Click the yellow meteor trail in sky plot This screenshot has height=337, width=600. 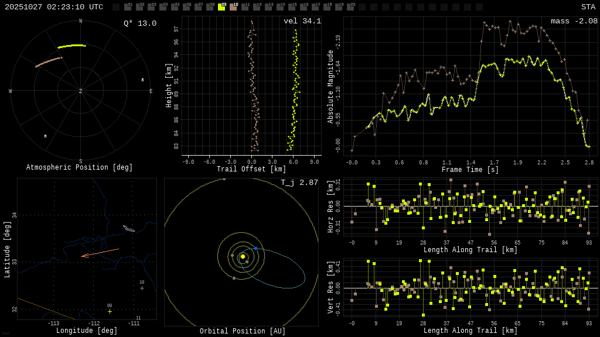tap(71, 46)
